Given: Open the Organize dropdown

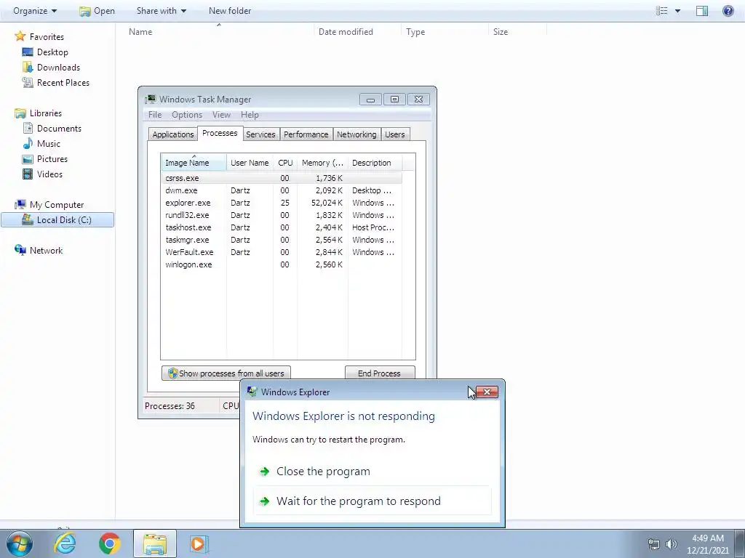Looking at the screenshot, I should 35,10.
